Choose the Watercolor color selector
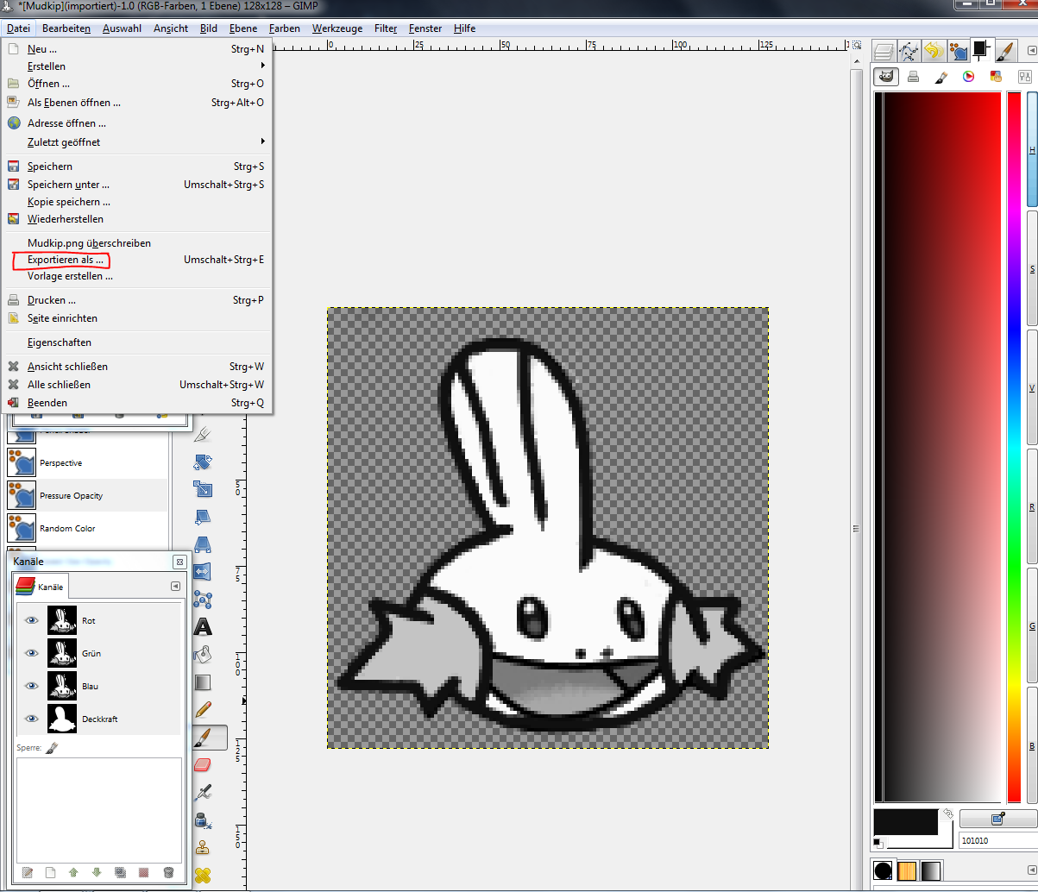This screenshot has width=1038, height=892. tap(940, 76)
